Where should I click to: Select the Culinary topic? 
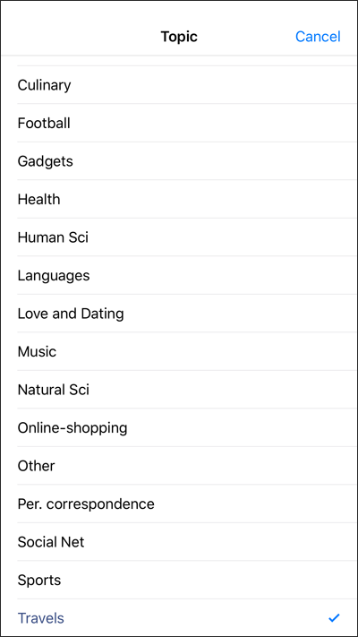tap(179, 85)
